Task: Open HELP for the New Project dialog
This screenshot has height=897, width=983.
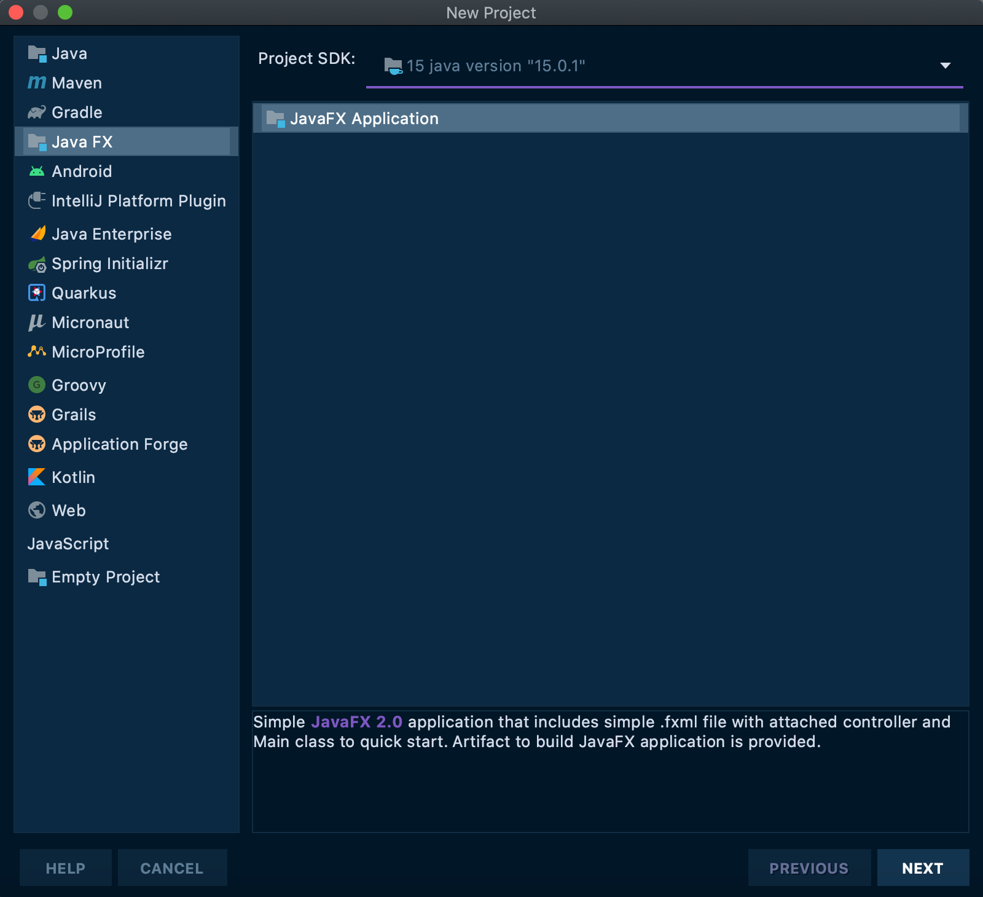Action: pyautogui.click(x=65, y=868)
